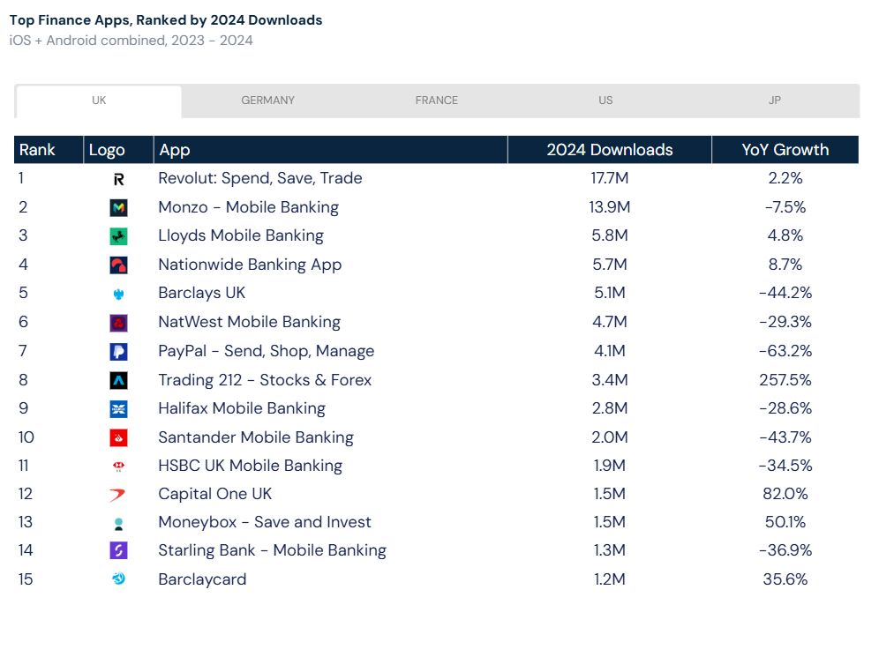Select 'Moneybox – Save and Invest' app name
The image size is (879, 672).
pos(265,522)
